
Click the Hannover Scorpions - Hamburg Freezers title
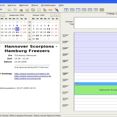click(31, 49)
